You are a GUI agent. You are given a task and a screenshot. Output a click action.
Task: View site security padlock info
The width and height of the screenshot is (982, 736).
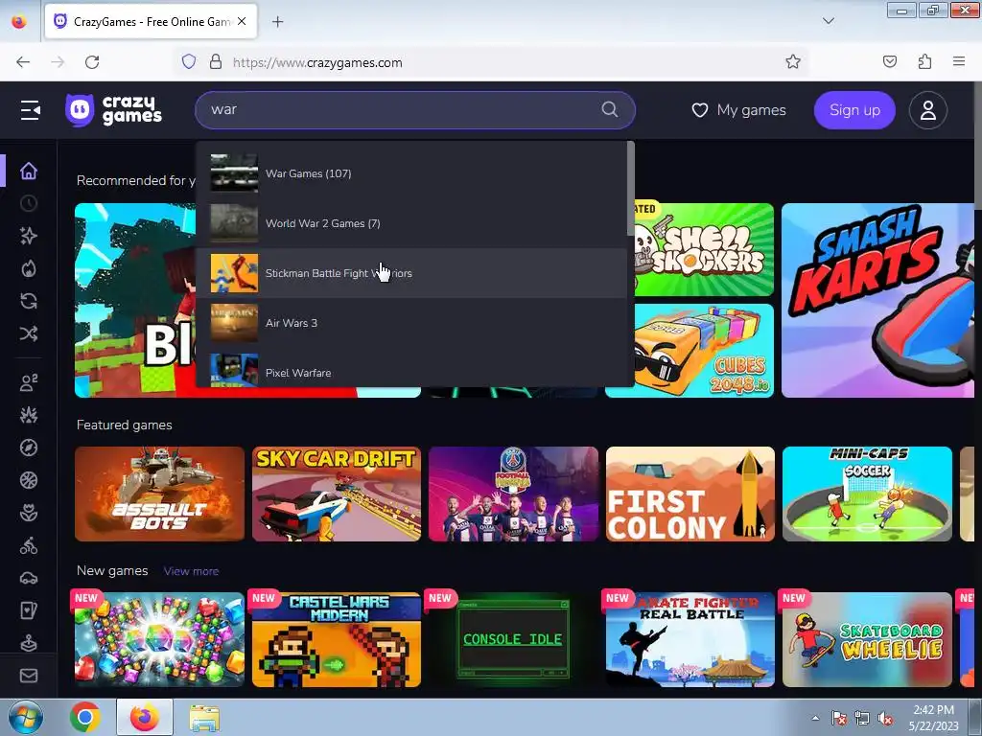pos(216,62)
